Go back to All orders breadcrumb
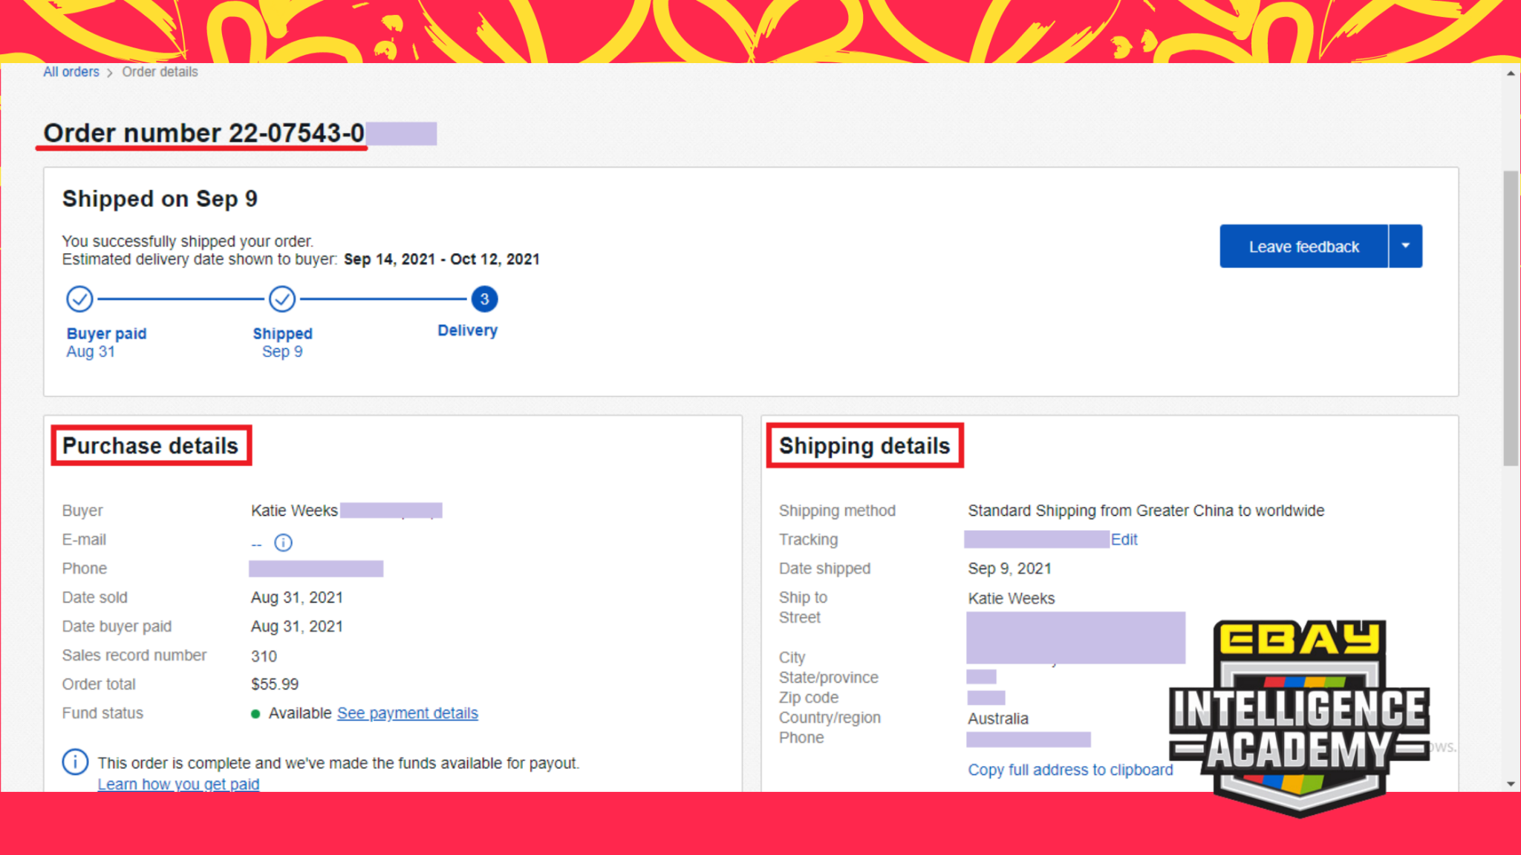 [71, 72]
